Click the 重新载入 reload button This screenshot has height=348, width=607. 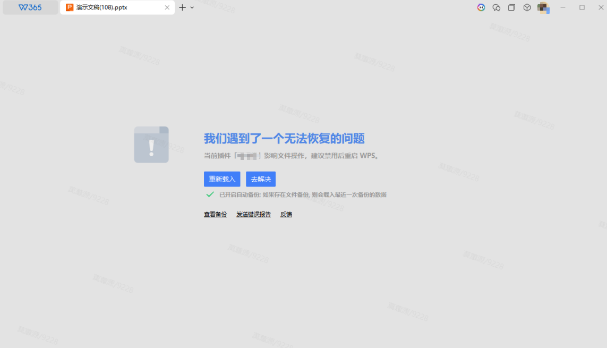click(222, 179)
